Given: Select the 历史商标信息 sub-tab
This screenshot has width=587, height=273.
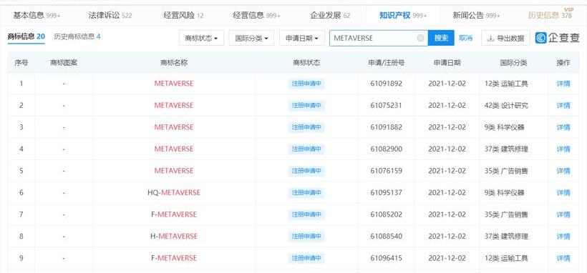Looking at the screenshot, I should pyautogui.click(x=77, y=36).
